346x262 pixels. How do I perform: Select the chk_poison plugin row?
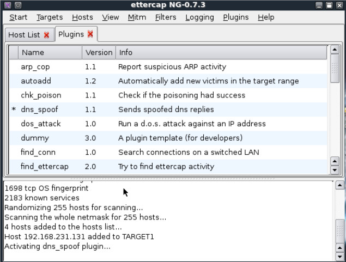(x=168, y=95)
